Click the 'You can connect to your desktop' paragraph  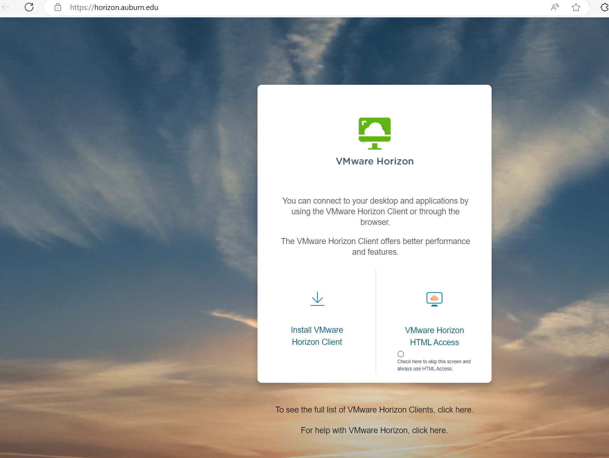coord(375,211)
